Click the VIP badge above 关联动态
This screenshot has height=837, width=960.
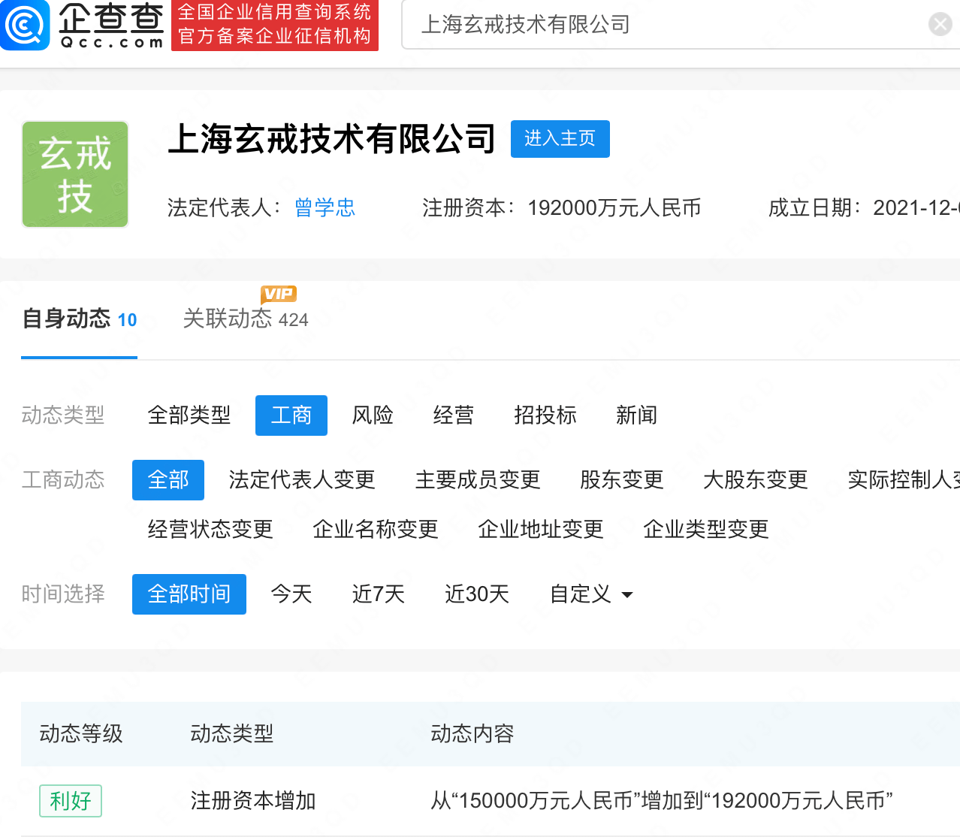click(x=279, y=294)
